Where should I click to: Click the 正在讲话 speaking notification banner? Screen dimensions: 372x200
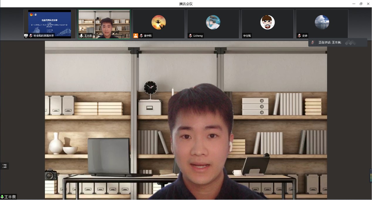click(x=337, y=43)
